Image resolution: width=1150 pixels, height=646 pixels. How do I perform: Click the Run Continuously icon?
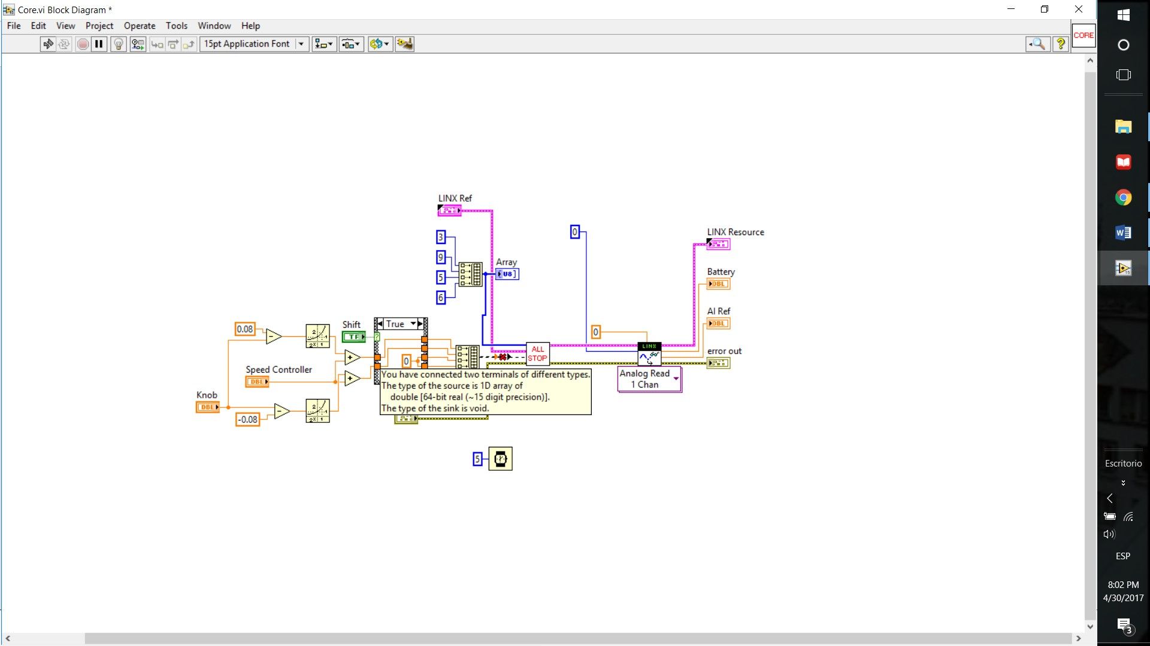(64, 44)
